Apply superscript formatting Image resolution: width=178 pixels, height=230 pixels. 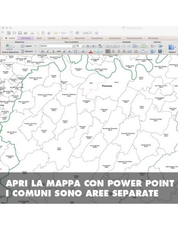click(x=64, y=51)
